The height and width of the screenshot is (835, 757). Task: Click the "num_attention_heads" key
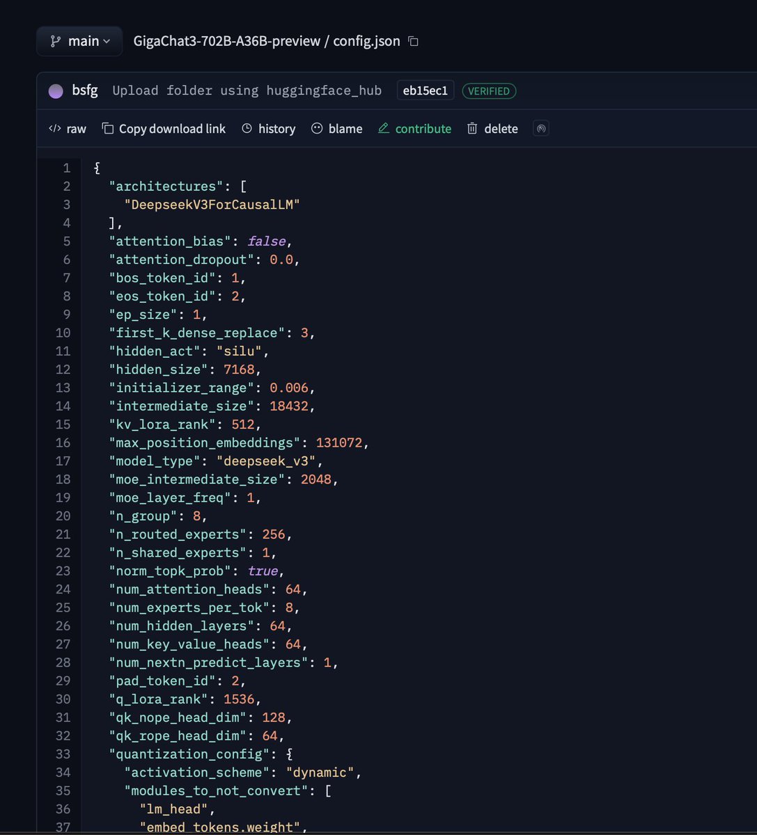click(x=189, y=589)
